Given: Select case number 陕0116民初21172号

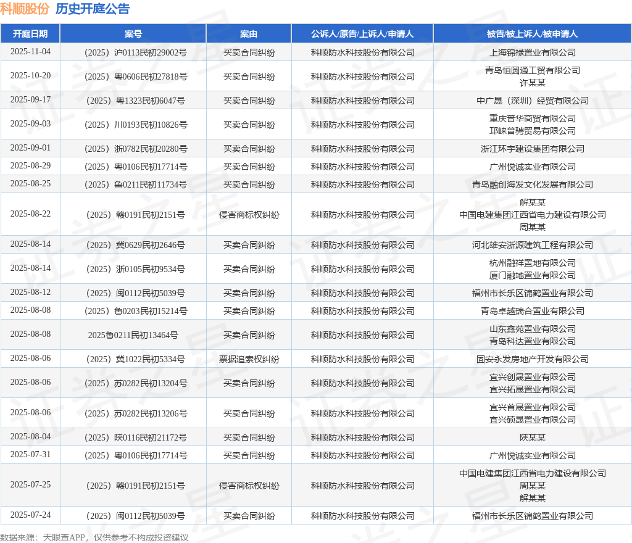Looking at the screenshot, I should 135,437.
